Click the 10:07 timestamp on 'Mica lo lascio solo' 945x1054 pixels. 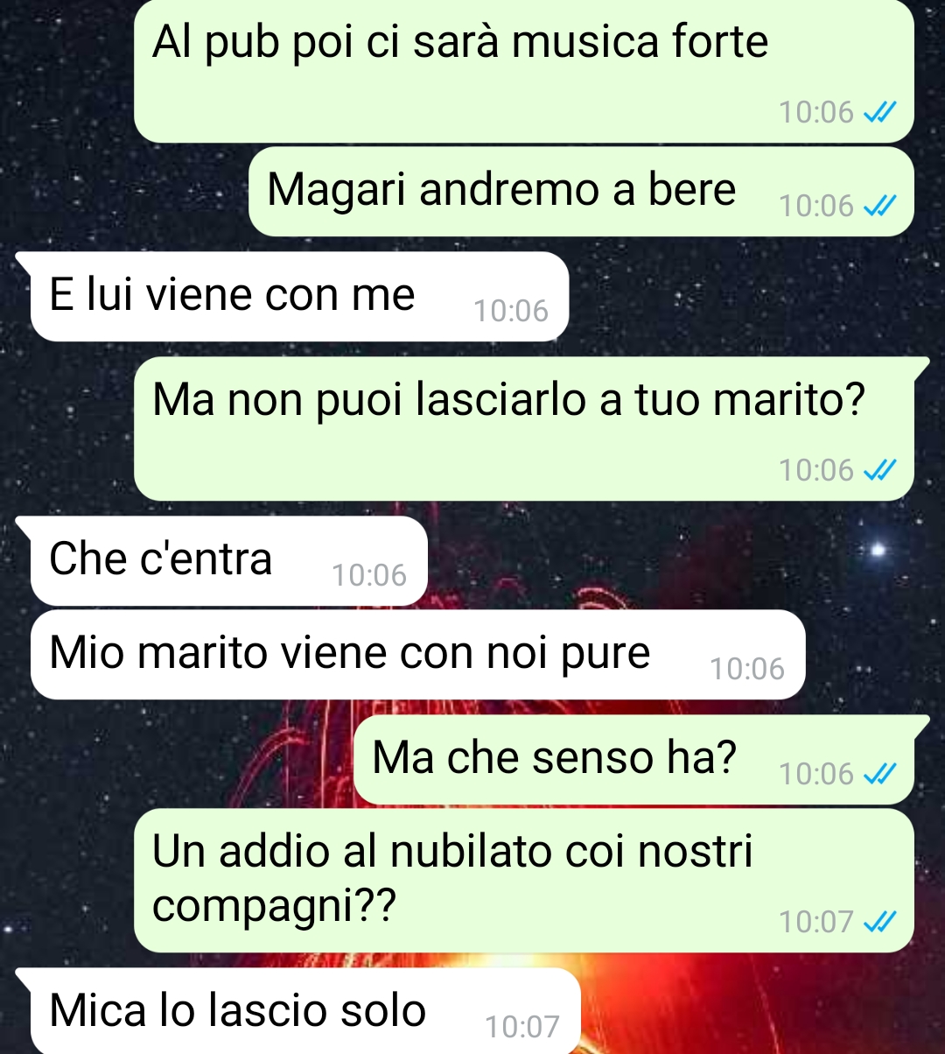(x=521, y=1027)
